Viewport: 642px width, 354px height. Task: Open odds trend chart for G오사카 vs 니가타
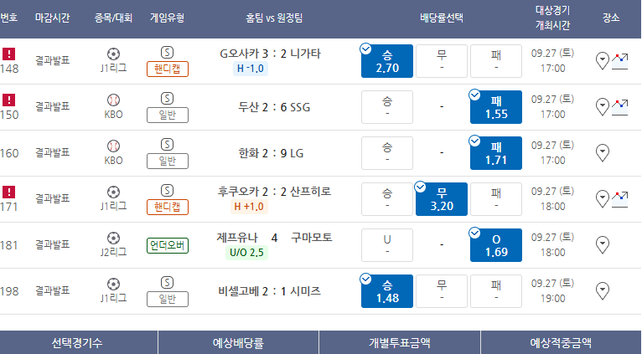click(620, 60)
